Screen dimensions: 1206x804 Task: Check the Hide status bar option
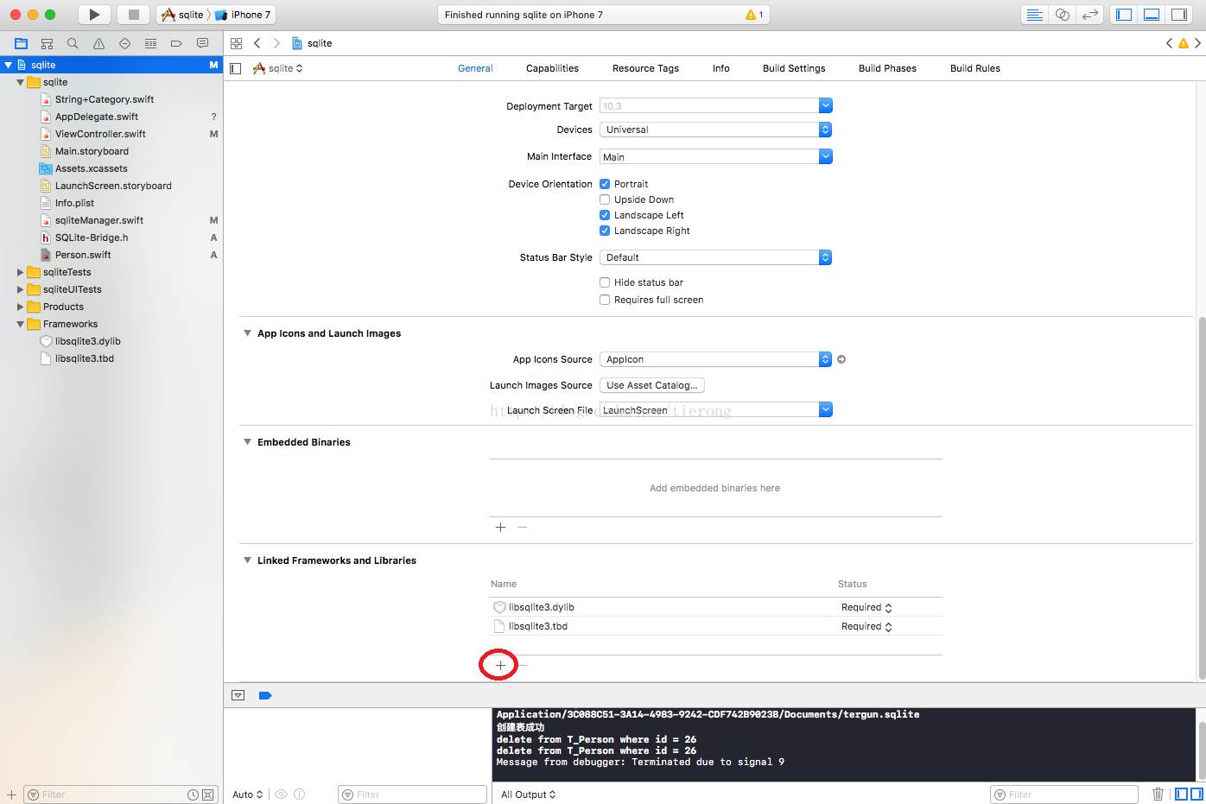(x=605, y=282)
